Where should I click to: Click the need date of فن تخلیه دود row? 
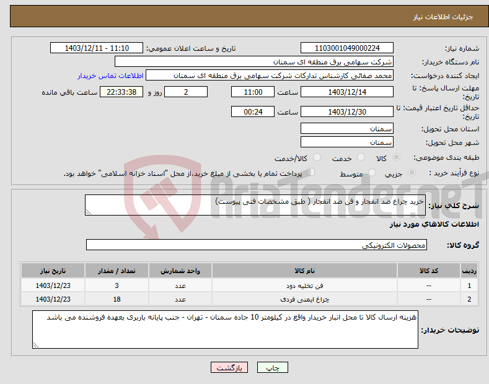click(x=53, y=286)
